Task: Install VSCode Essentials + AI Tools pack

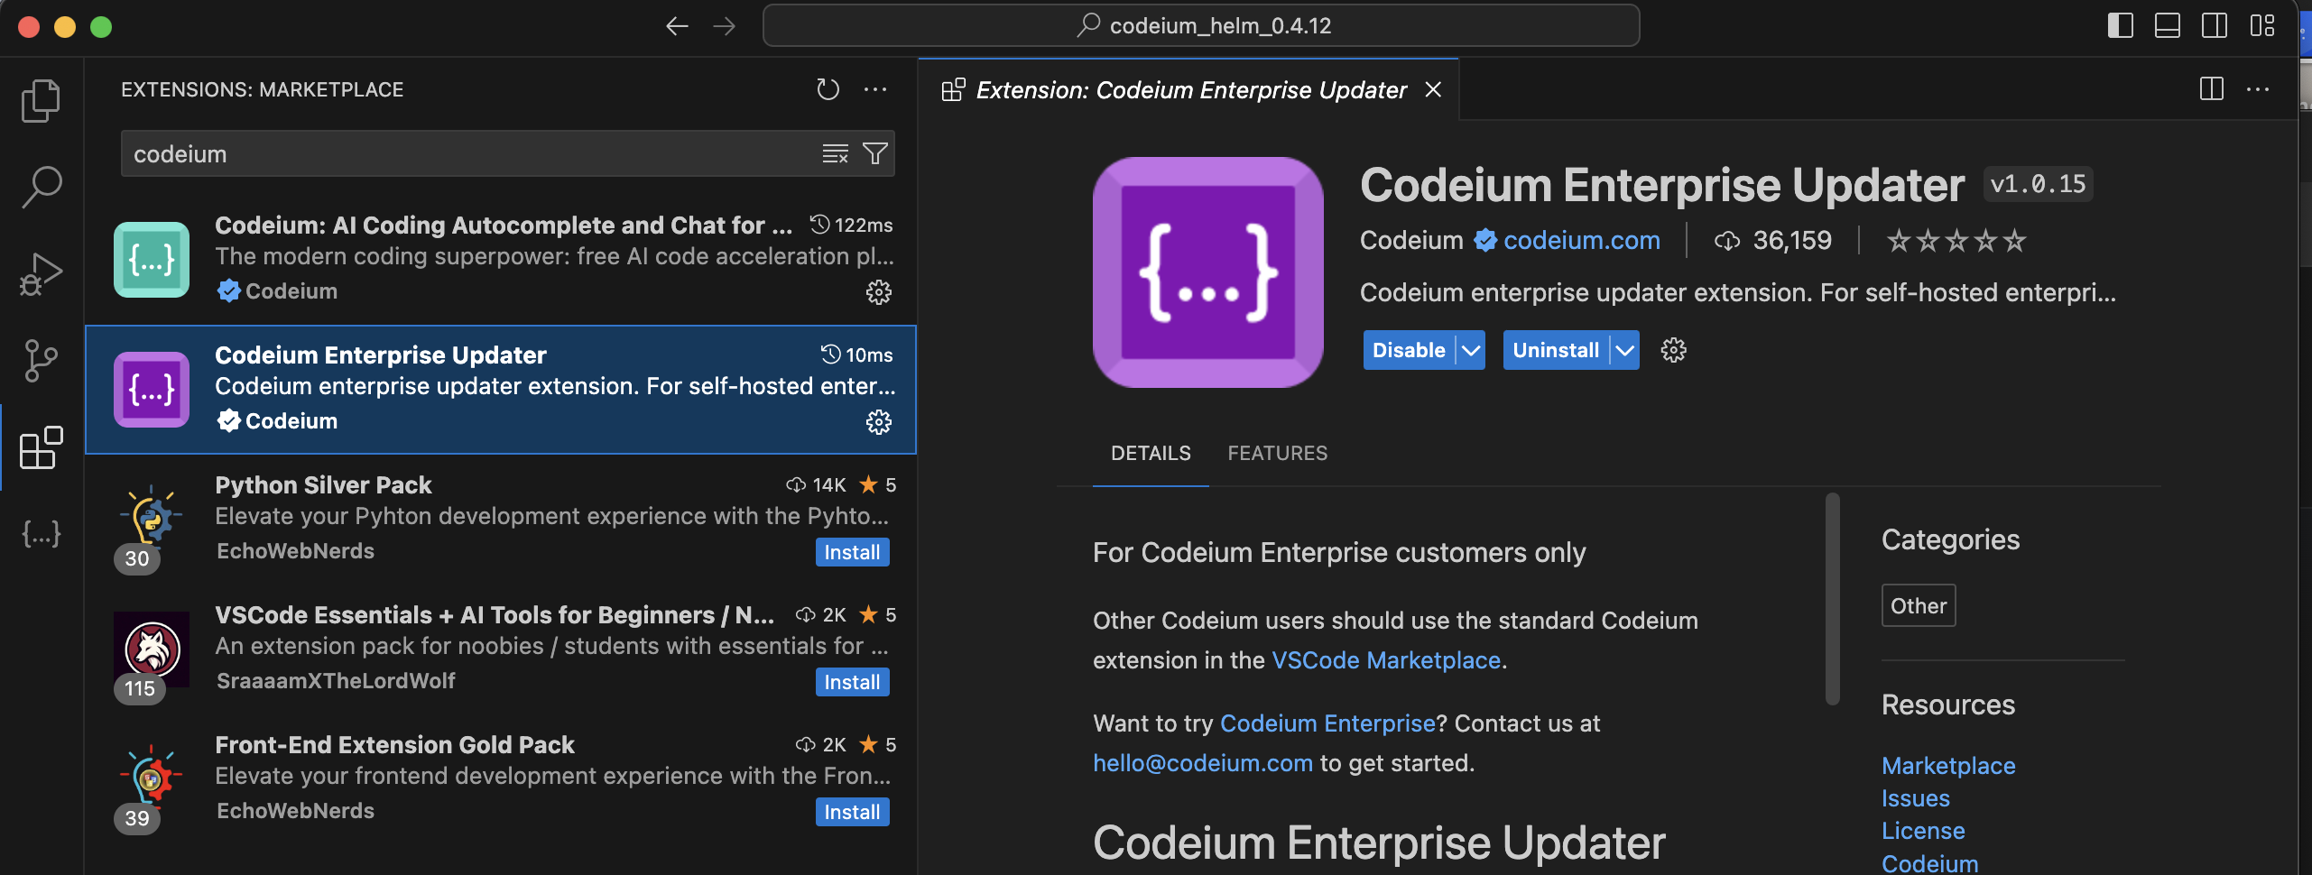Action: (x=852, y=682)
